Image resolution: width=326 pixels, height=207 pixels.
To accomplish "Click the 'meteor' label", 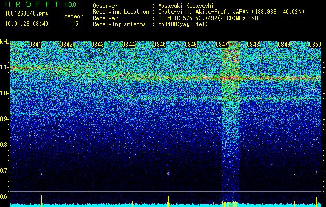I will click(x=74, y=16).
